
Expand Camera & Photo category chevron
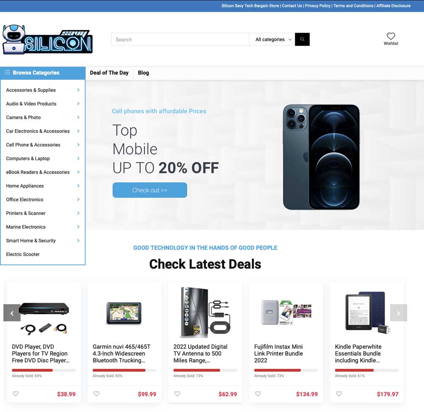pos(78,117)
